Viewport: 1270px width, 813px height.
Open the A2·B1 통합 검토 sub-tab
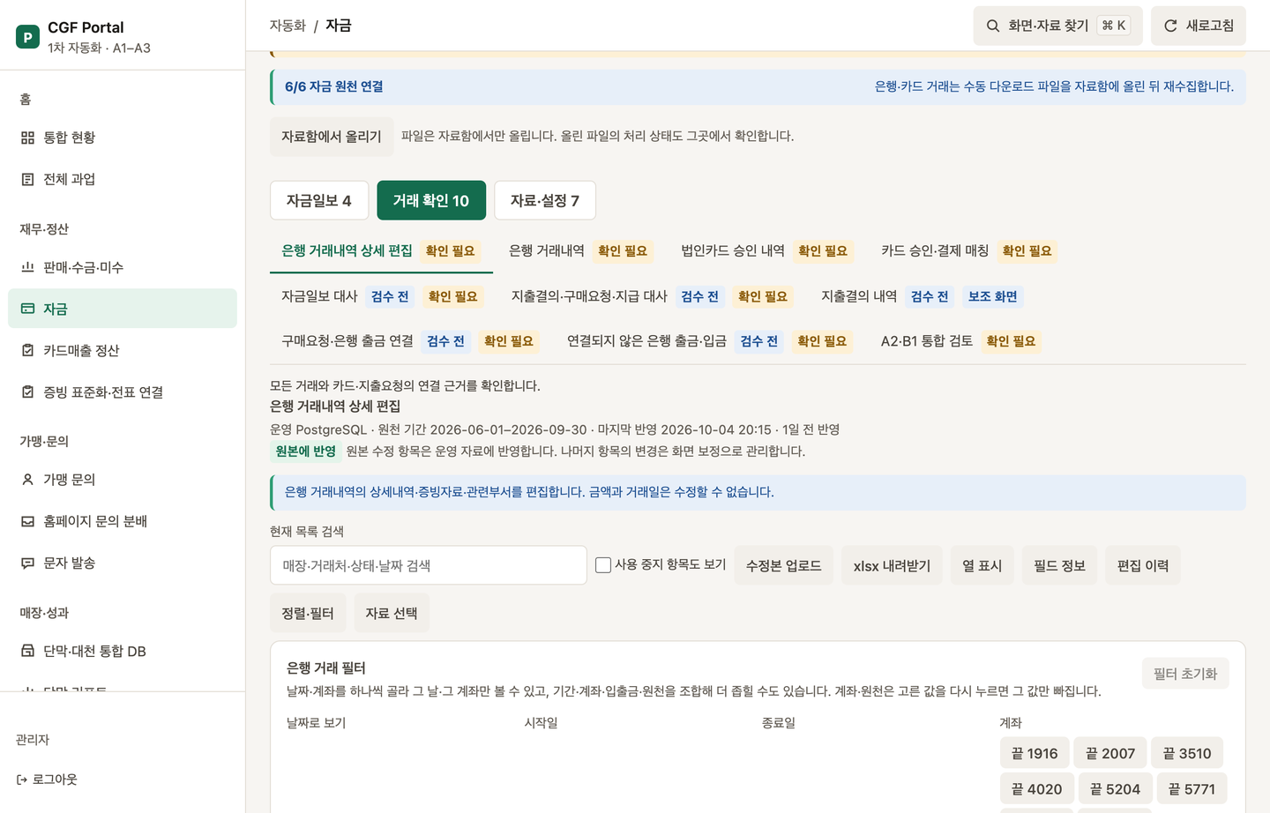(960, 341)
